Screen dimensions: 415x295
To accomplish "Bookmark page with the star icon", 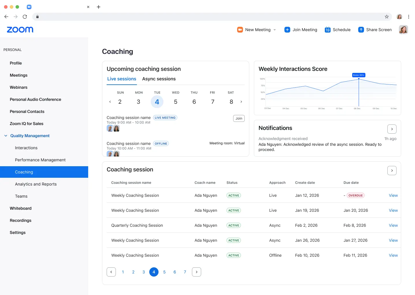I will coord(387,17).
